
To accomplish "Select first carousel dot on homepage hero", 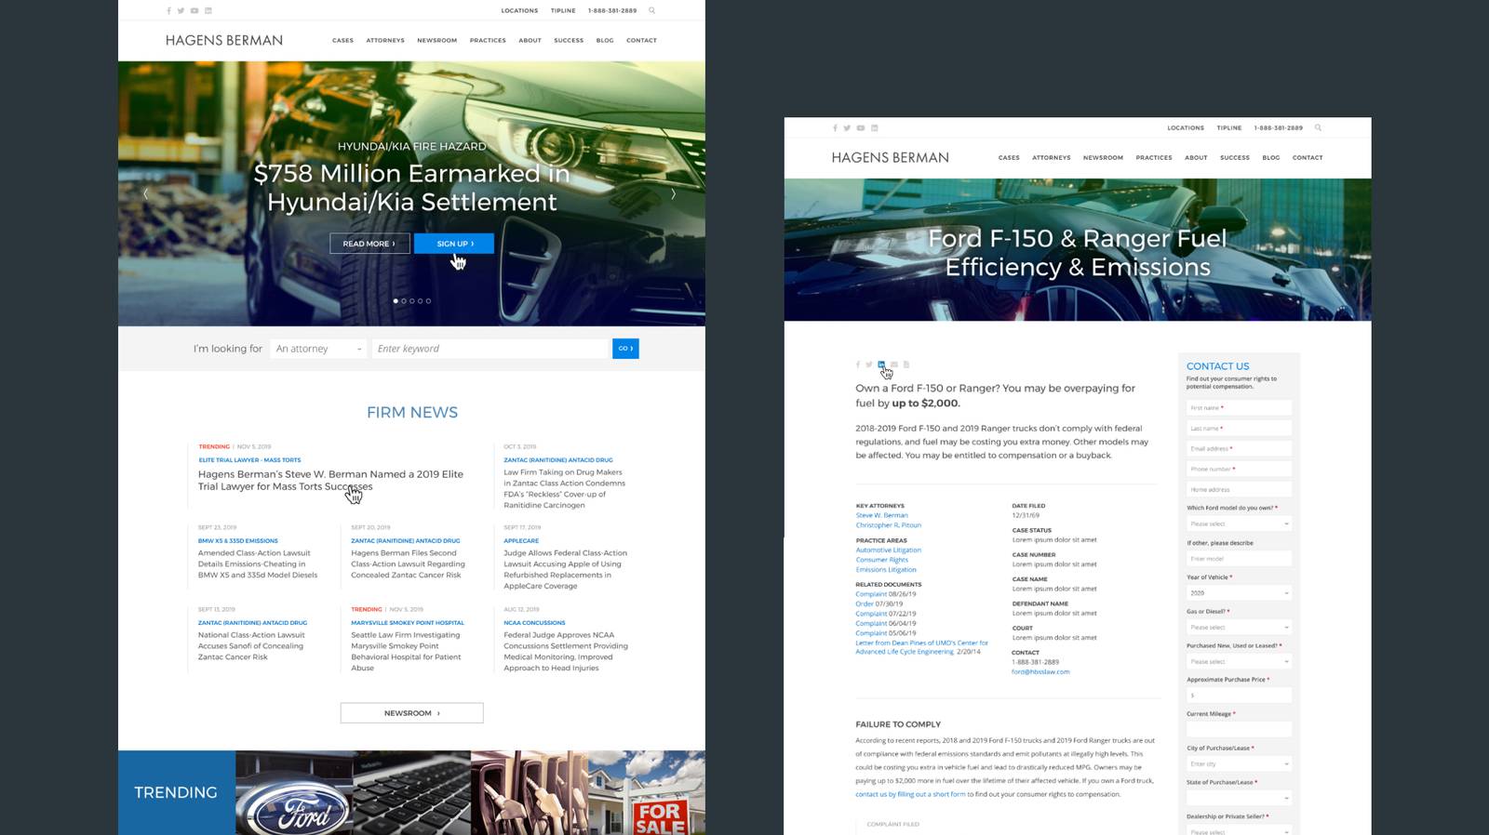I will coord(396,301).
